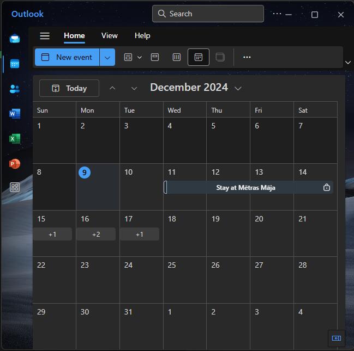Open the View tab
Screen dimensions: 354x351
click(109, 35)
